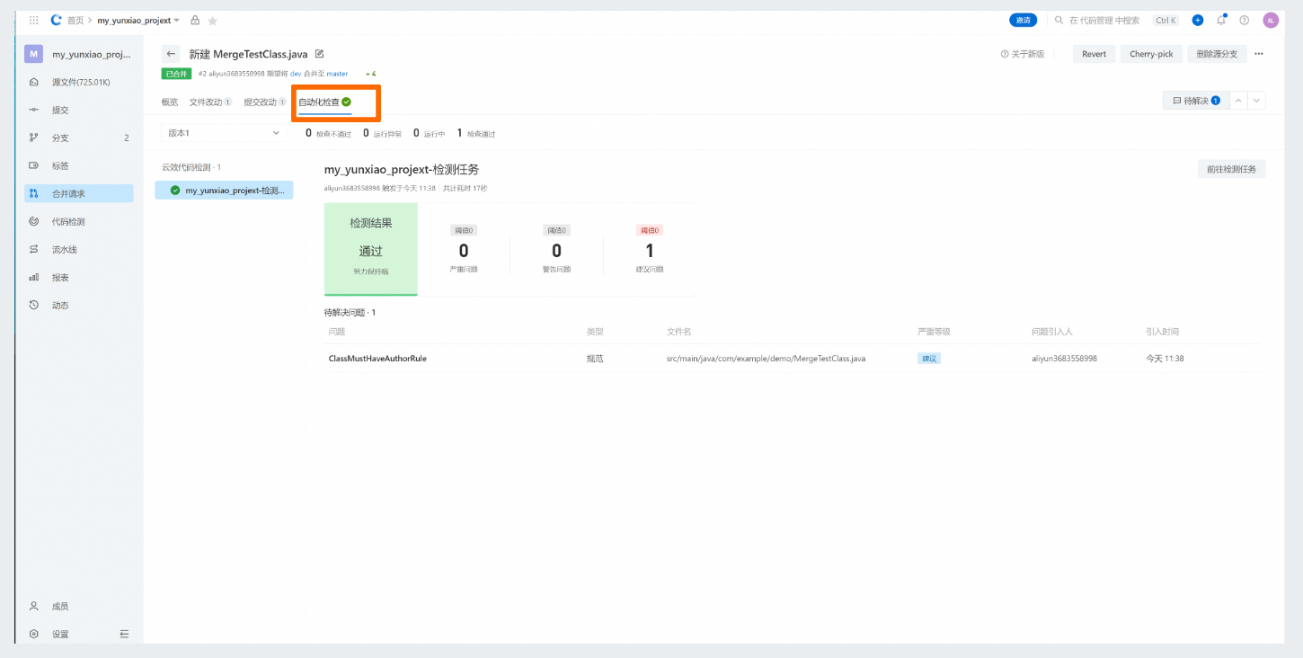This screenshot has width=1303, height=658.
Task: Open 流水线 pipelines in sidebar
Action: (x=79, y=249)
